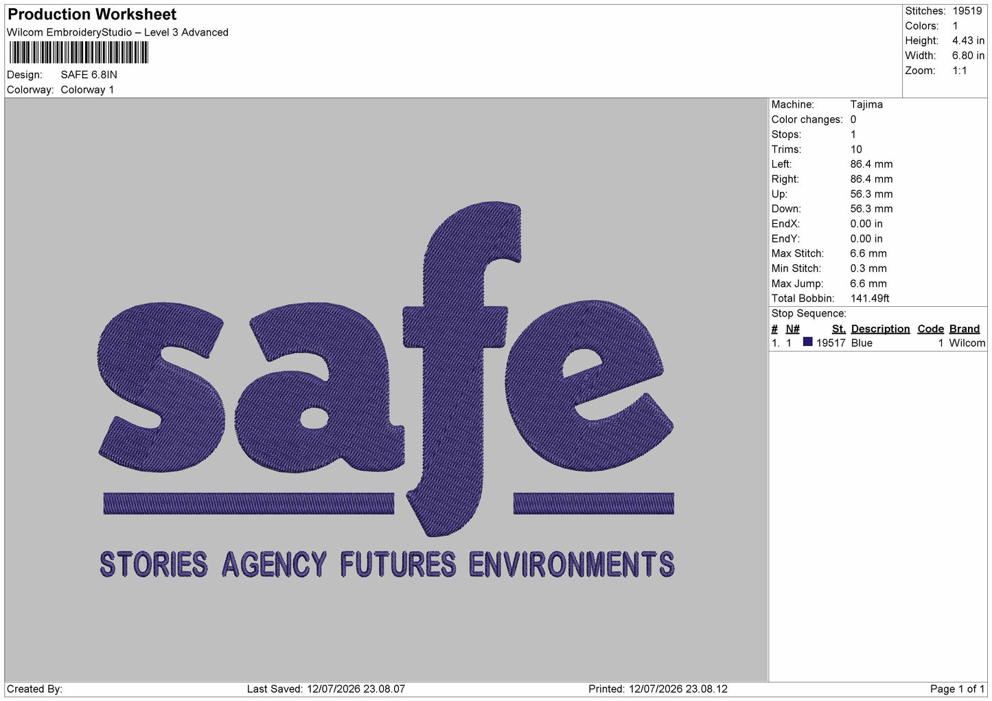
Task: Click the Trims value 10
Action: (856, 150)
